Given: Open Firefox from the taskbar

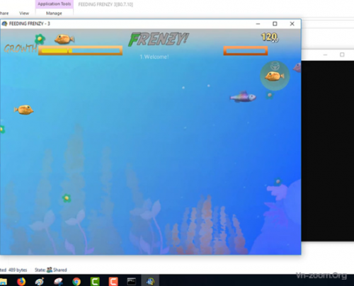Looking at the screenshot, I should 21,281.
